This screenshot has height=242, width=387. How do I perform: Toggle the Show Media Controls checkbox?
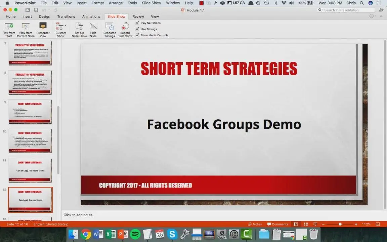137,35
